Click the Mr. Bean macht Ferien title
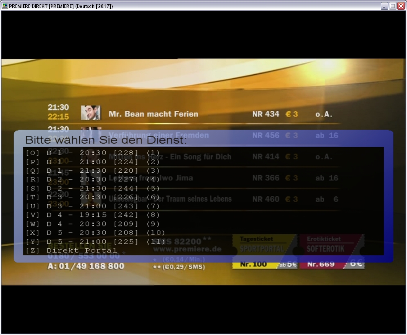The image size is (407, 335). click(x=153, y=114)
